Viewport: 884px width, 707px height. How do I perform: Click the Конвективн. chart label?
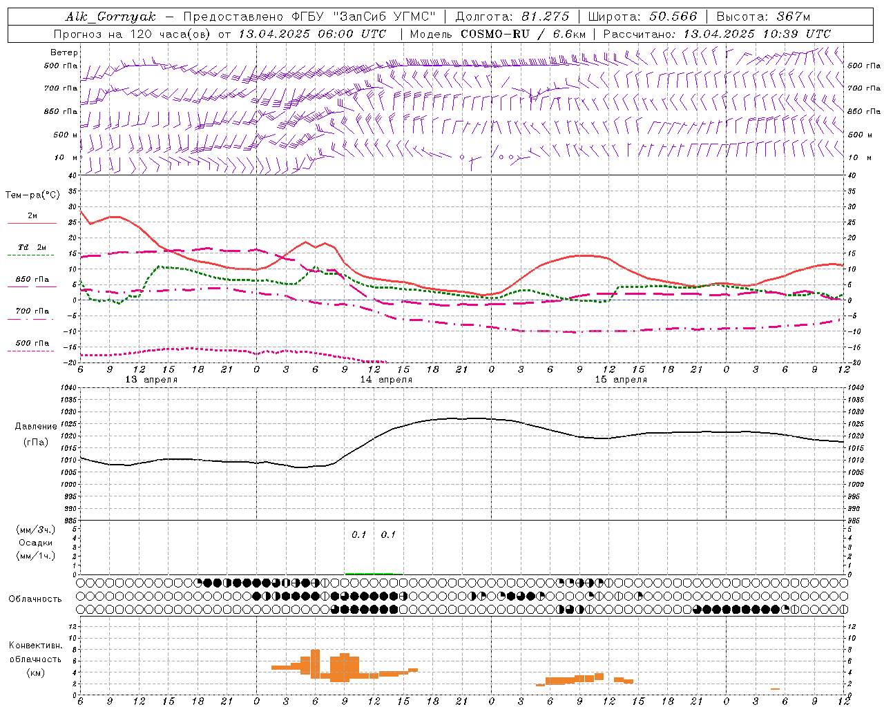click(x=36, y=646)
